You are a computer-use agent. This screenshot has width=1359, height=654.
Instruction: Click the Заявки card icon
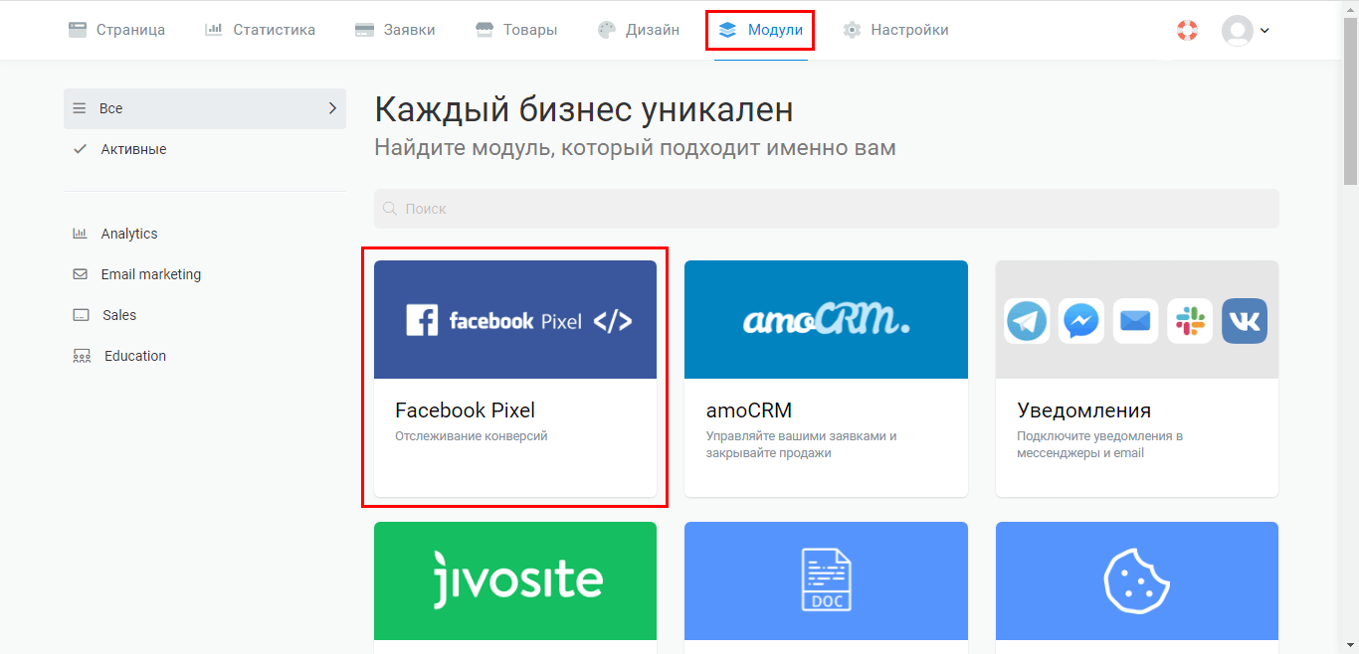pyautogui.click(x=365, y=30)
